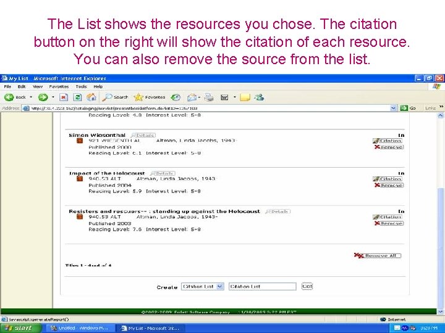This screenshot has height=333, width=445.
Task: Show Citation for Impact of the Holocaust
Action: click(388, 179)
